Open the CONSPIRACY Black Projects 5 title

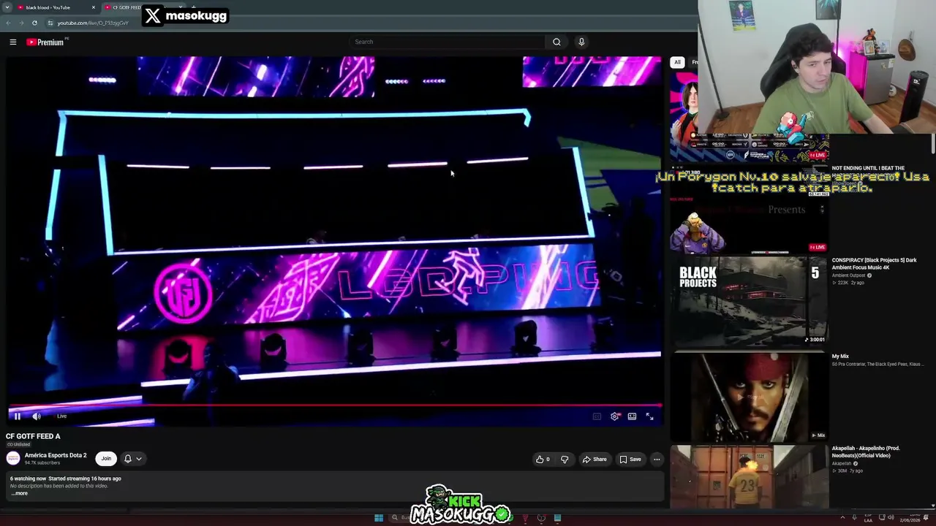(874, 263)
